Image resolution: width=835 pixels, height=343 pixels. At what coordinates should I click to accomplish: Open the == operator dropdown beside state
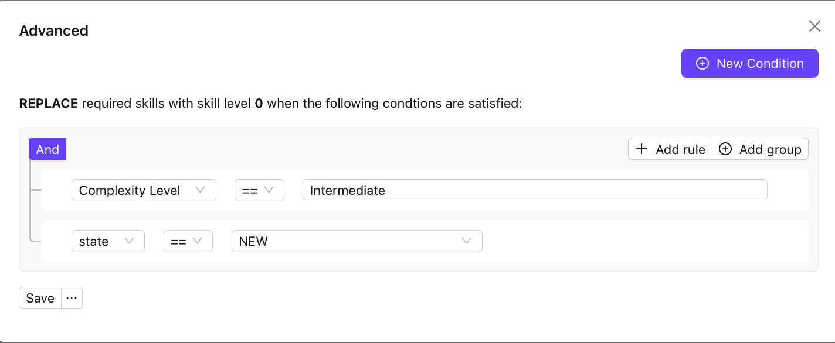click(x=188, y=241)
